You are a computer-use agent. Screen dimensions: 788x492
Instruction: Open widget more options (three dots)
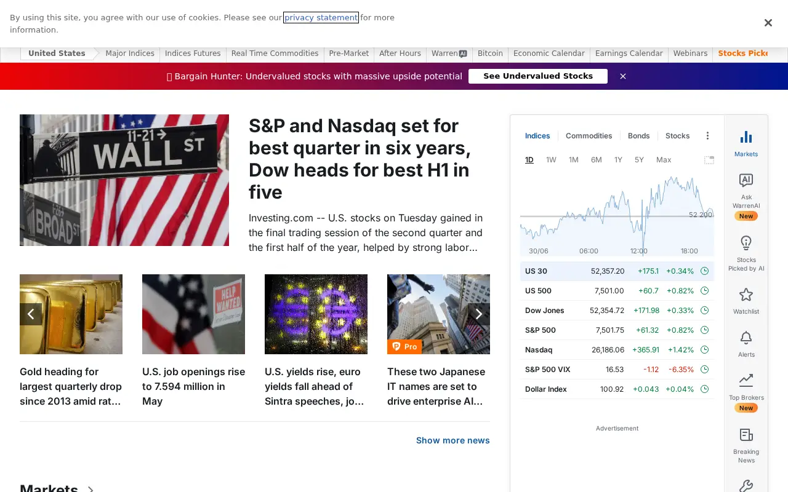click(707, 136)
